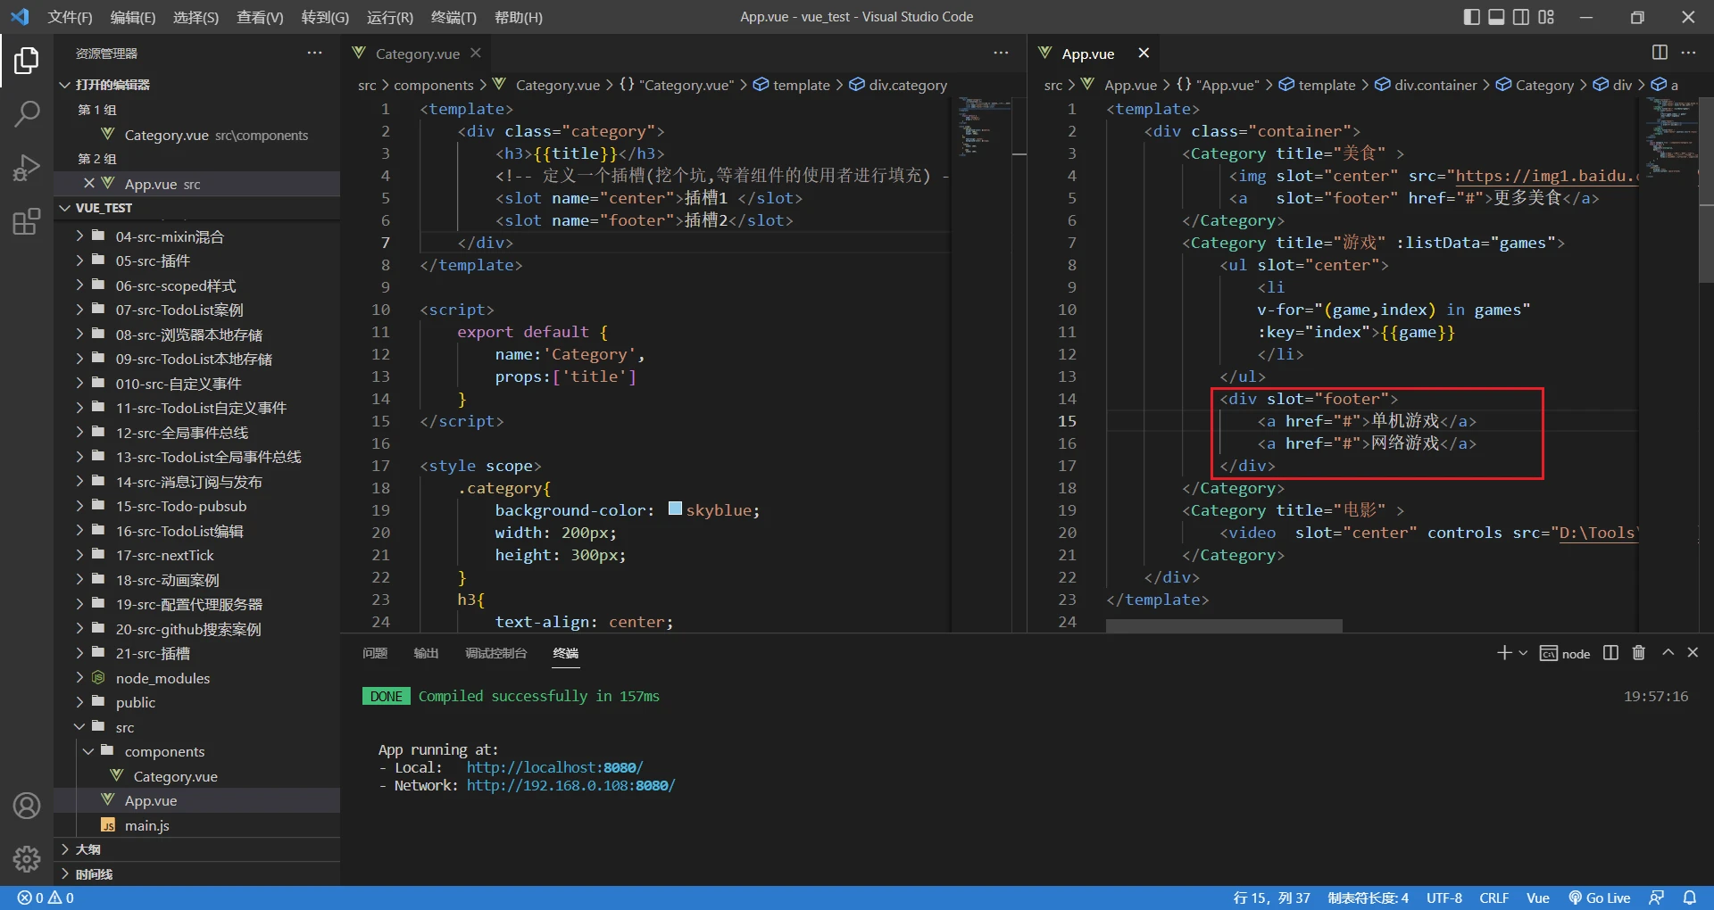Open notifications bell in status bar
Image resolution: width=1714 pixels, height=910 pixels.
(x=1690, y=898)
